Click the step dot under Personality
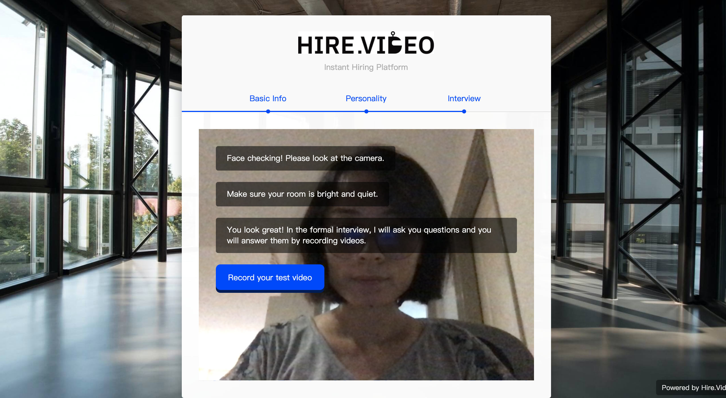The width and height of the screenshot is (726, 398). tap(366, 111)
